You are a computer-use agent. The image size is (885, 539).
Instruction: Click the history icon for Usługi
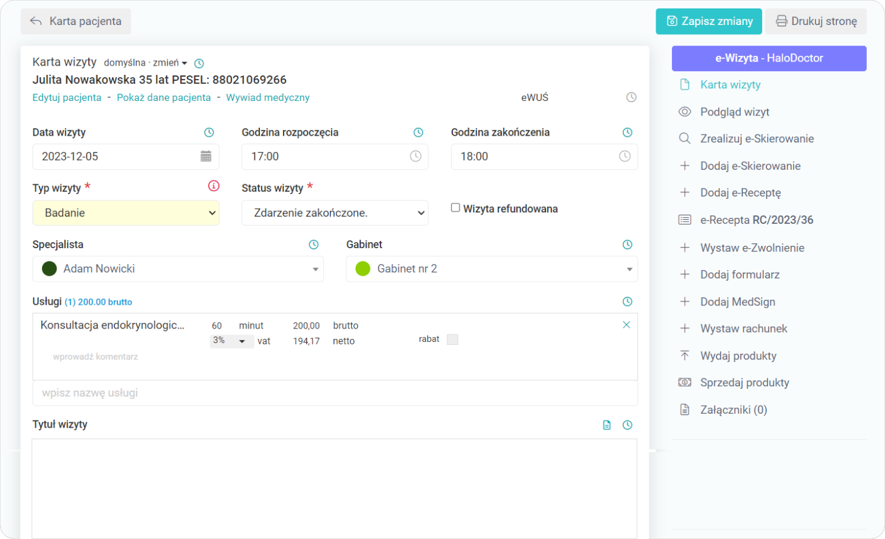[628, 302]
